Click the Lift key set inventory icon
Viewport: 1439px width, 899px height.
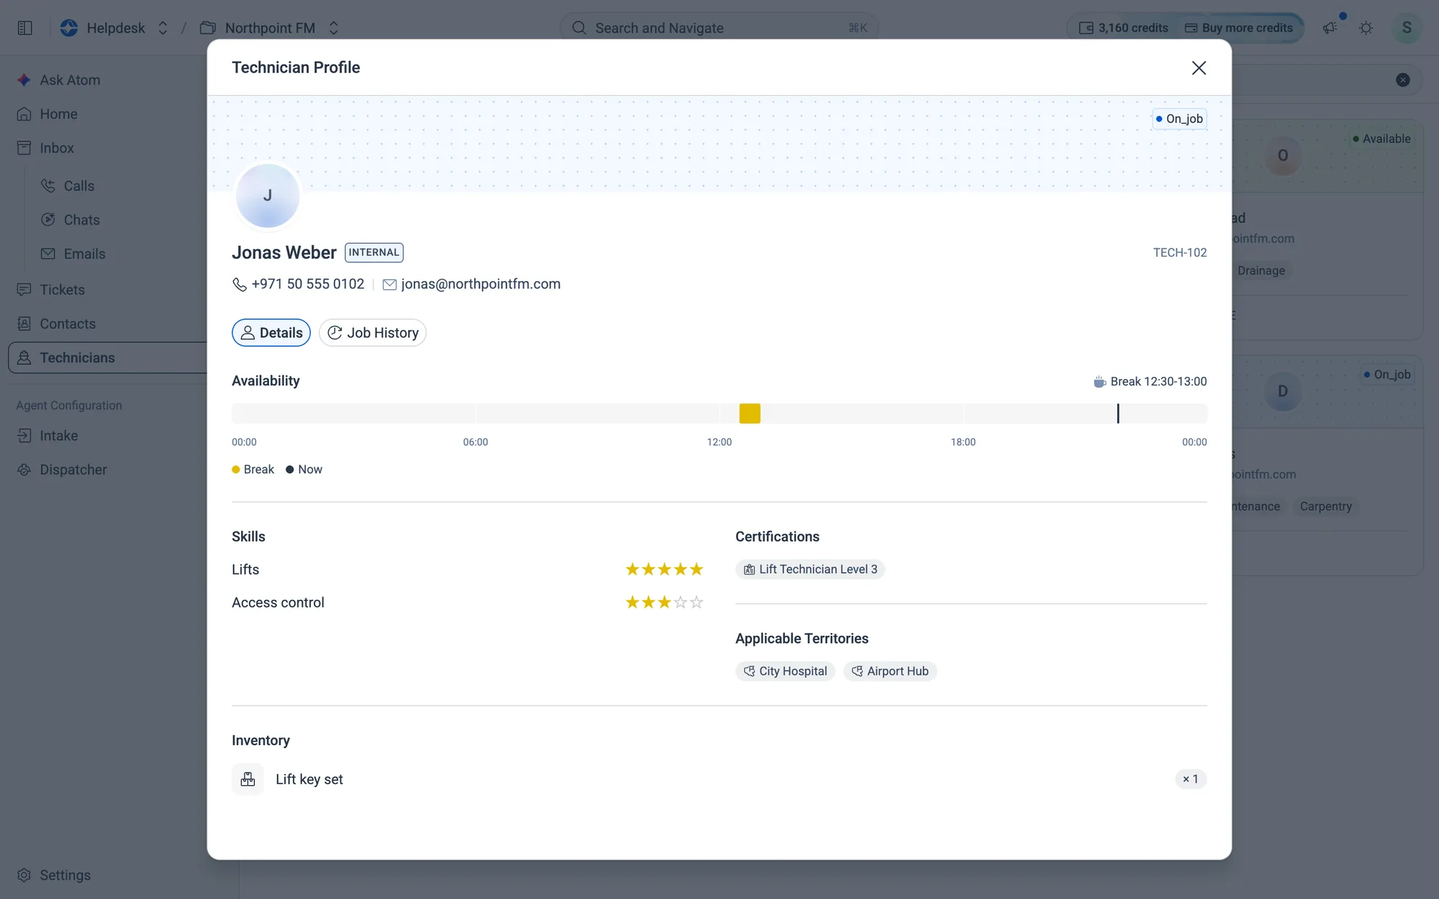click(x=248, y=779)
